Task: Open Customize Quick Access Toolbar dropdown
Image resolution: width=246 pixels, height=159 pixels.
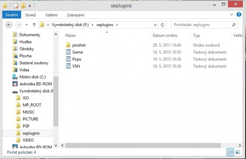Action: coord(30,6)
